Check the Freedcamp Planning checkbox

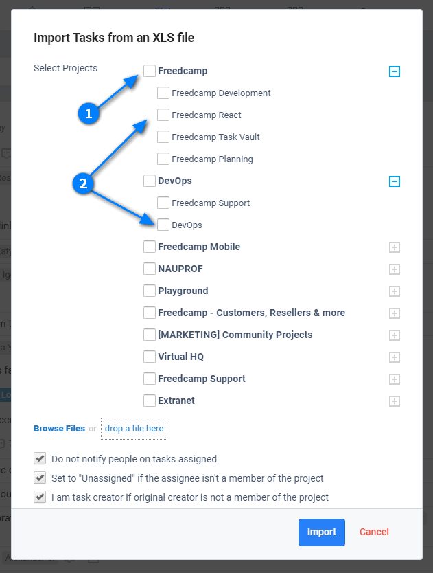point(163,159)
